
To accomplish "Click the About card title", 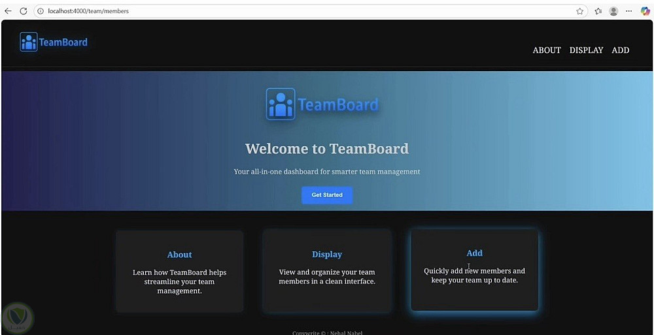I will tap(180, 255).
